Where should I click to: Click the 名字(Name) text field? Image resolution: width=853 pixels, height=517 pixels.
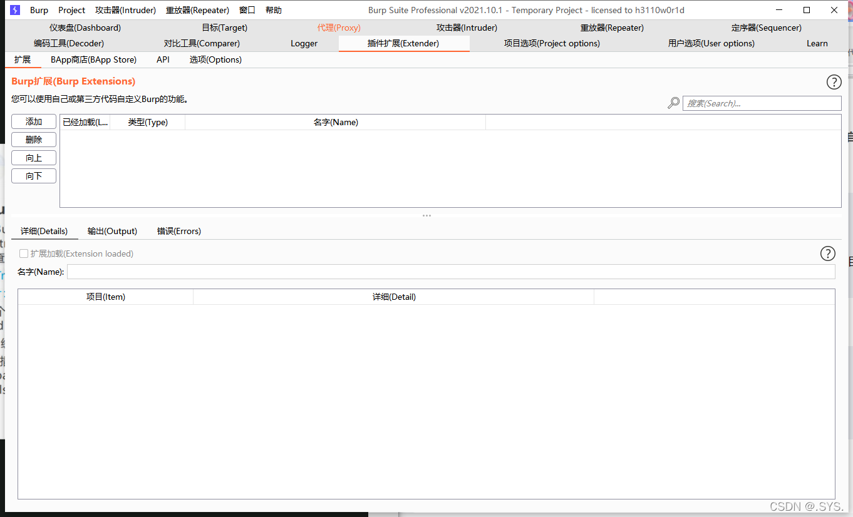pyautogui.click(x=451, y=272)
